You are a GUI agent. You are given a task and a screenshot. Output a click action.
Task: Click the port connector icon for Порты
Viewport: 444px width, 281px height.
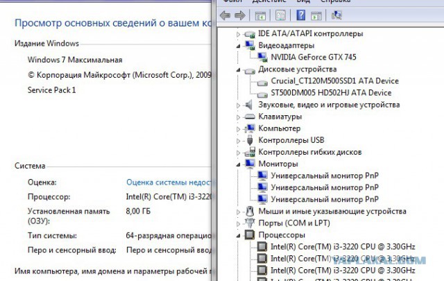(x=250, y=223)
